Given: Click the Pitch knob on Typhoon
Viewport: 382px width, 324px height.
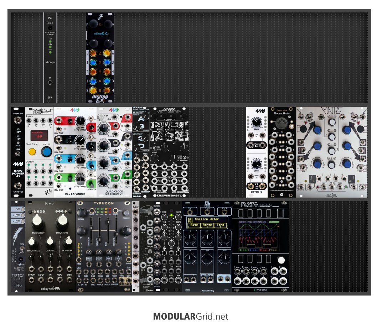Looking at the screenshot, I should [81, 213].
